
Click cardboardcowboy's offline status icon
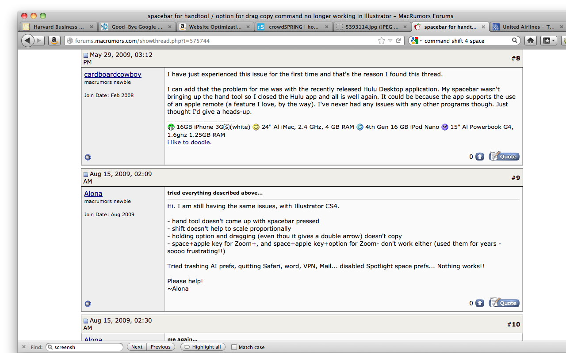tap(88, 157)
